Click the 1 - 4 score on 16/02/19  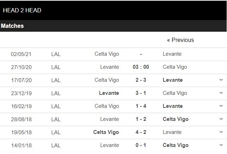[141, 106]
